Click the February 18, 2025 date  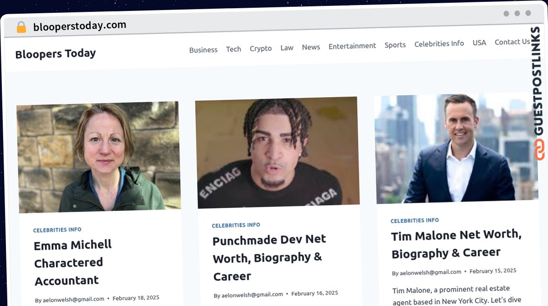136,298
